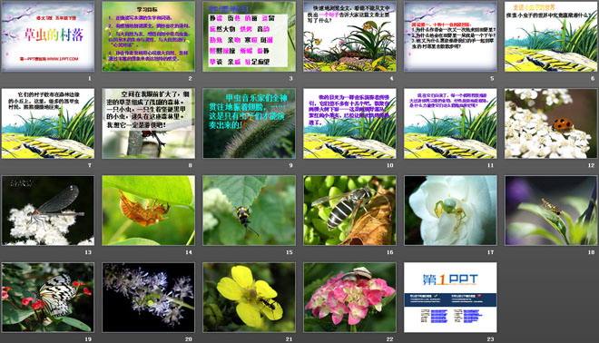599x343 pixels.
Task: Select slide 15 beetle on green leaf
Action: pos(249,211)
